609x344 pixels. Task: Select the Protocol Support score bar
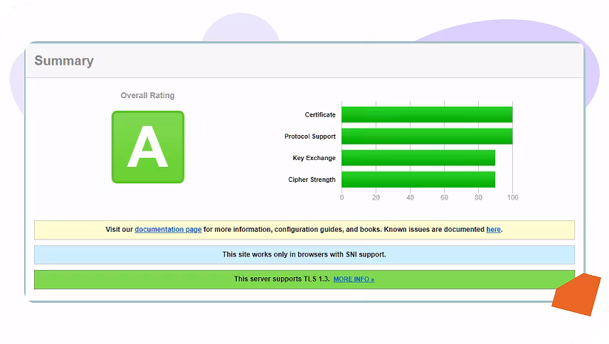(x=426, y=136)
